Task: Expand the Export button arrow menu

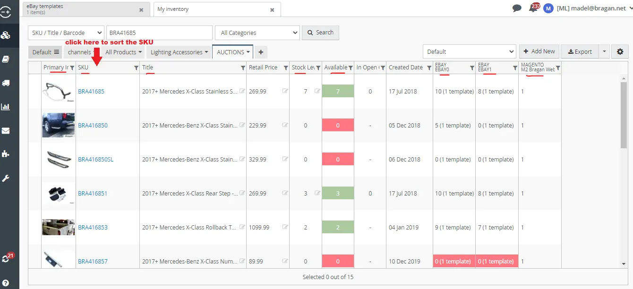Action: (603, 51)
